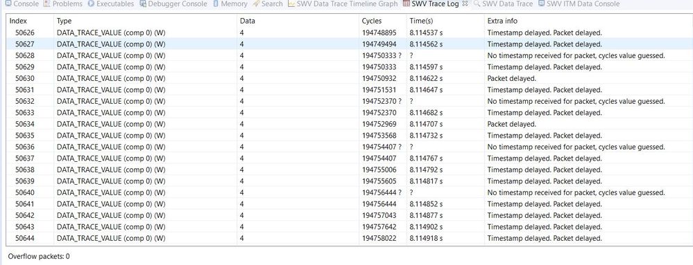Click guessed cycles value 194750333 ?

(382, 55)
